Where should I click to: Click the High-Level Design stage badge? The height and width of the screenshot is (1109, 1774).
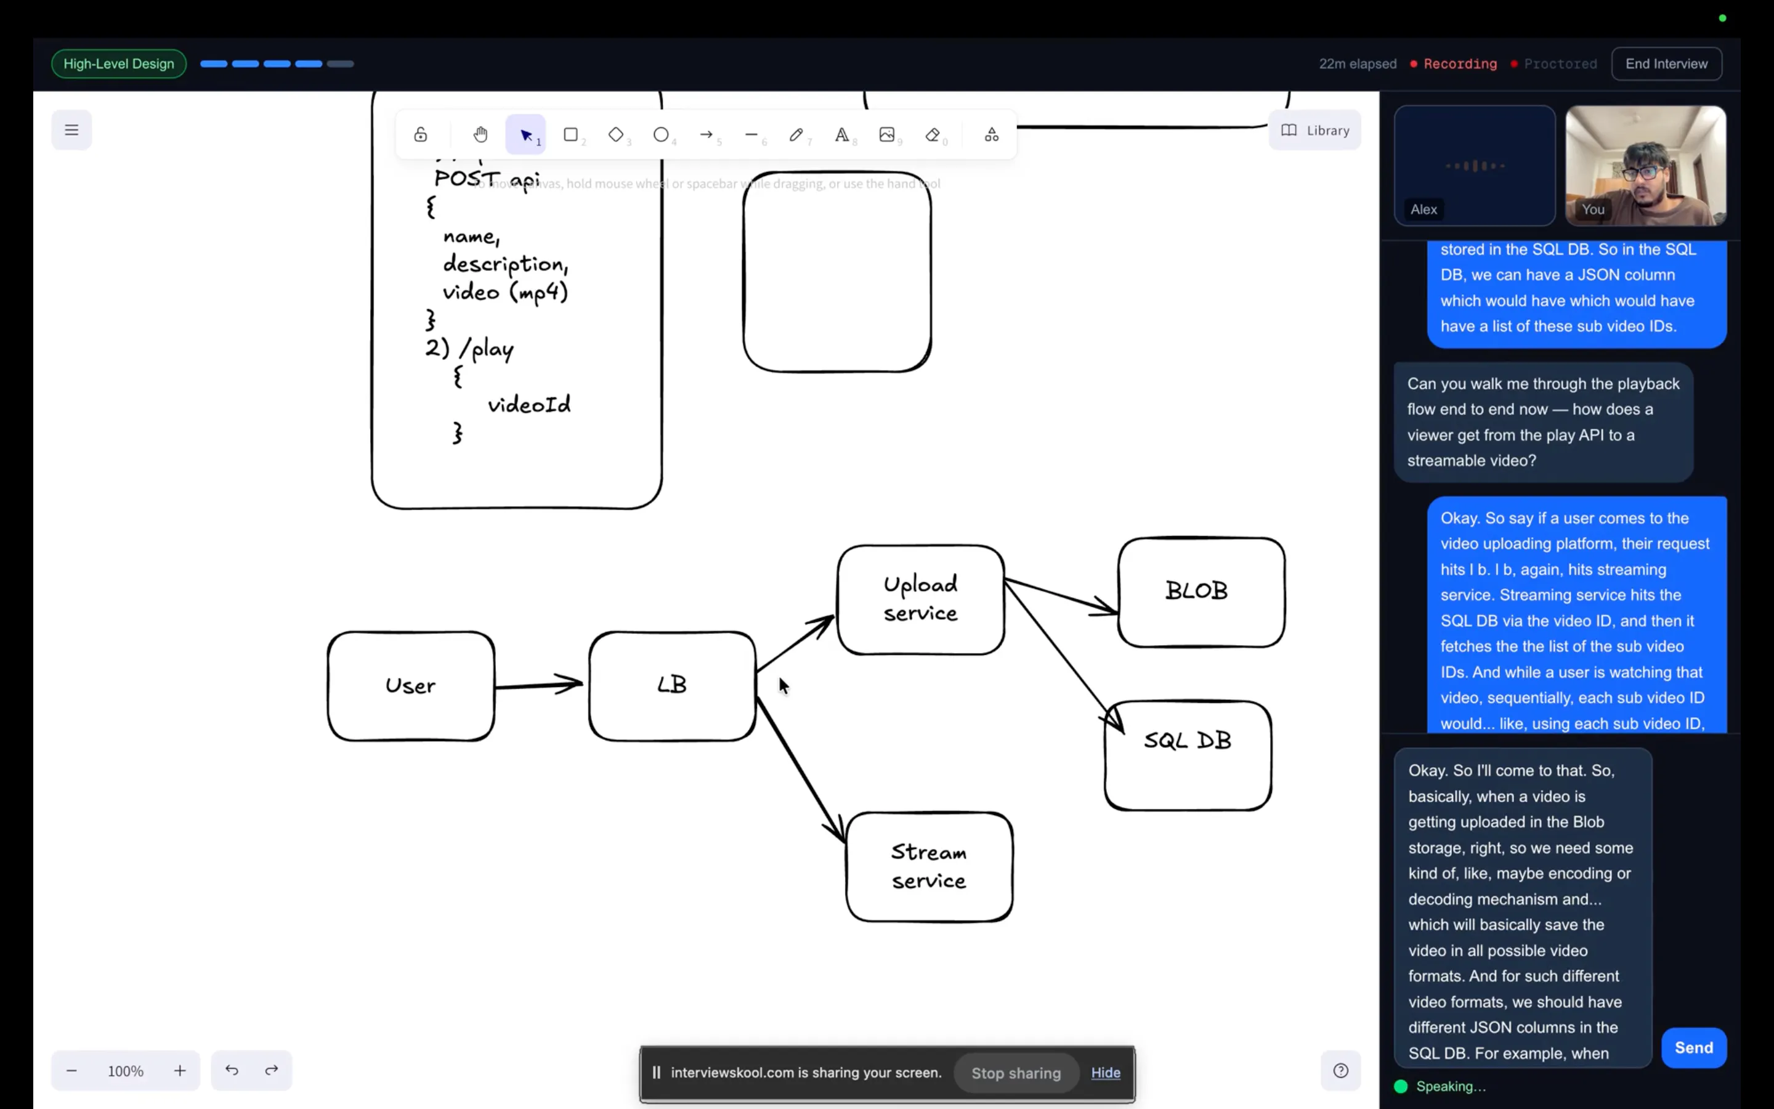point(119,64)
